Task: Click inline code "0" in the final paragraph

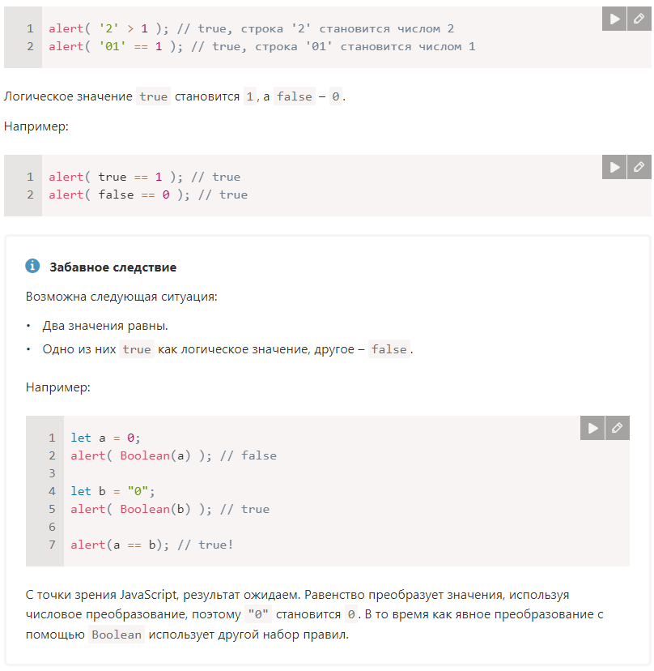Action: 258,614
